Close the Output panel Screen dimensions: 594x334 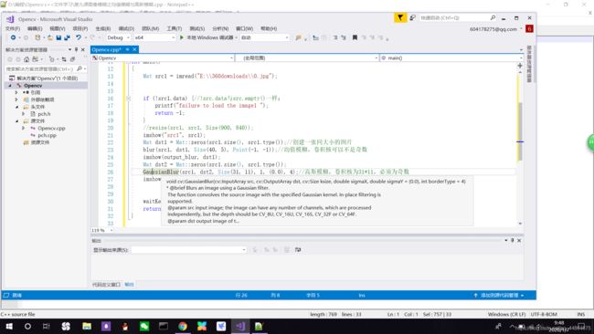pyautogui.click(x=519, y=240)
